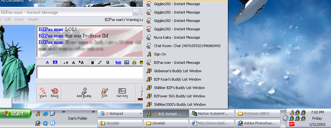This screenshot has width=331, height=128.
Task: Click the red 36° temperature tray icon
Action: pos(292,124)
